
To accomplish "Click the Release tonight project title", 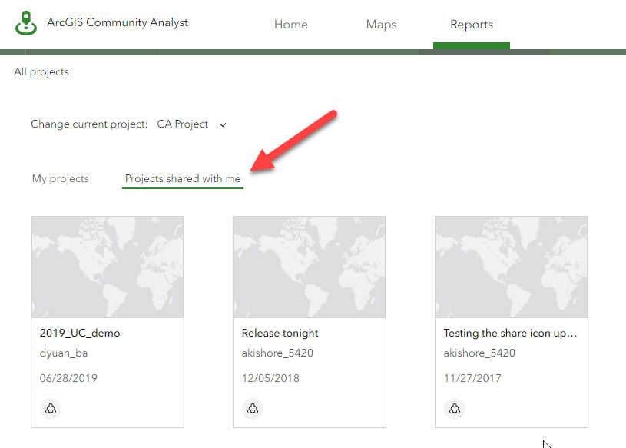I will coord(280,334).
